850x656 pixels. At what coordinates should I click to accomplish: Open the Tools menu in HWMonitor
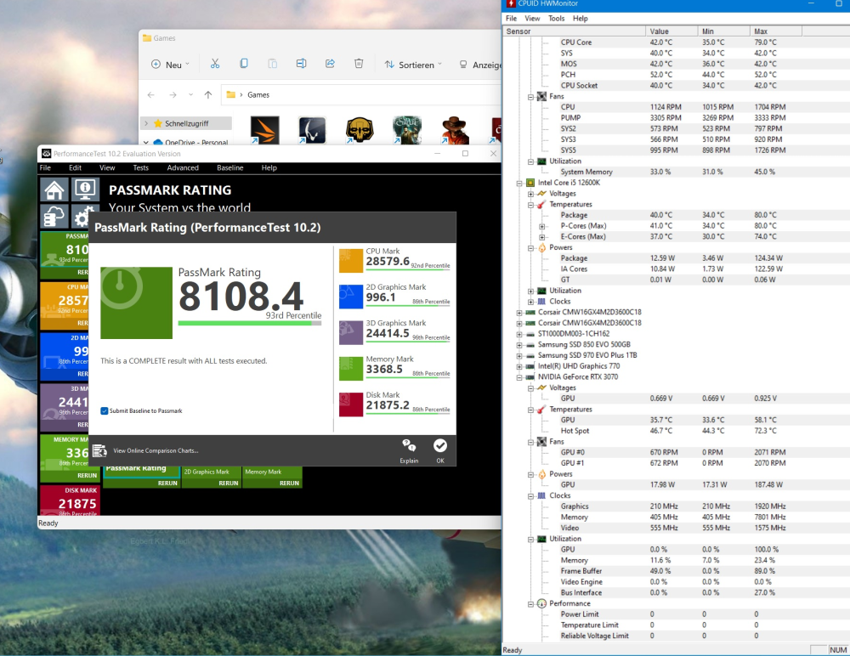click(556, 18)
